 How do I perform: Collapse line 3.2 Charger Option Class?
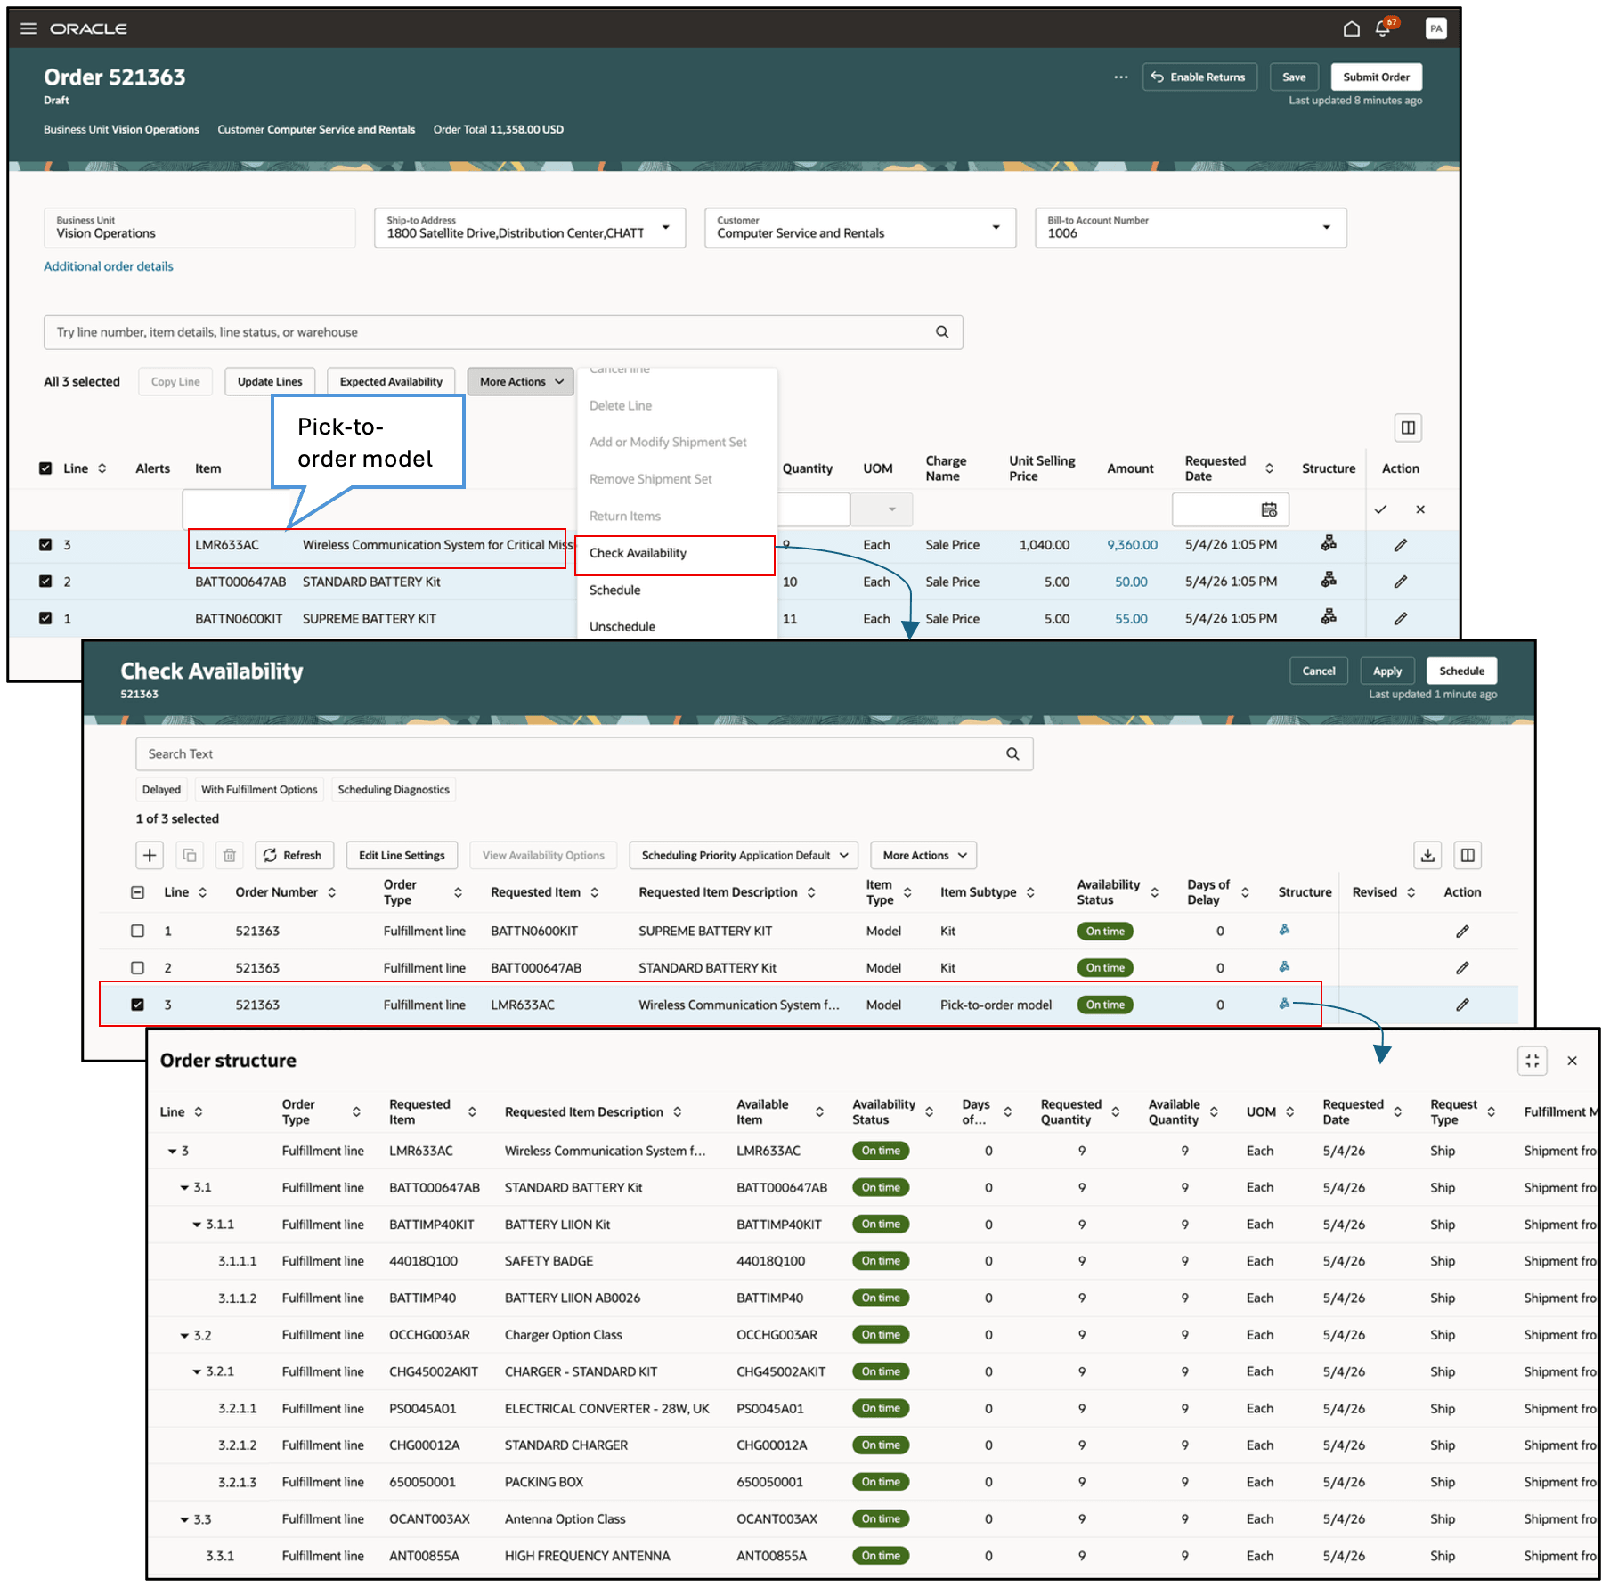coord(184,1335)
